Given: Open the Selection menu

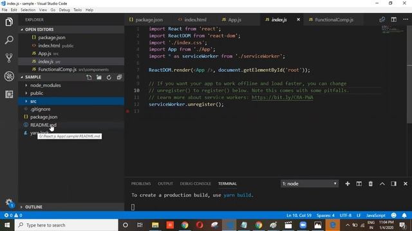Looking at the screenshot, I should [x=28, y=10].
